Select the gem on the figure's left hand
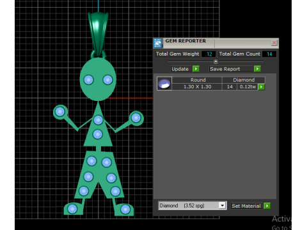Viewport: 307px width, 230px height. tap(60, 112)
